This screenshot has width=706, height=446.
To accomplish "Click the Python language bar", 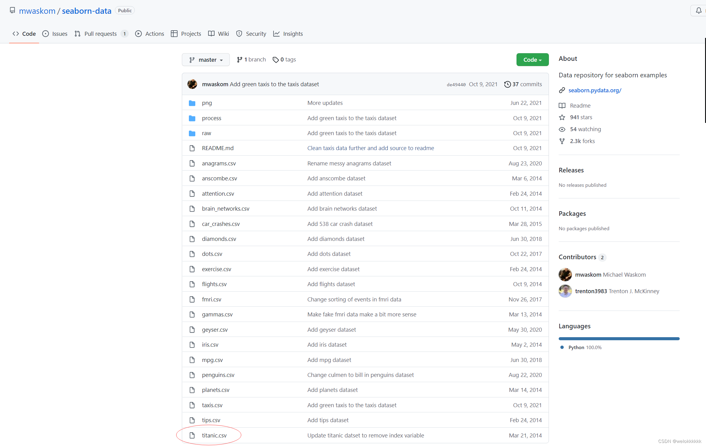I will click(x=619, y=339).
